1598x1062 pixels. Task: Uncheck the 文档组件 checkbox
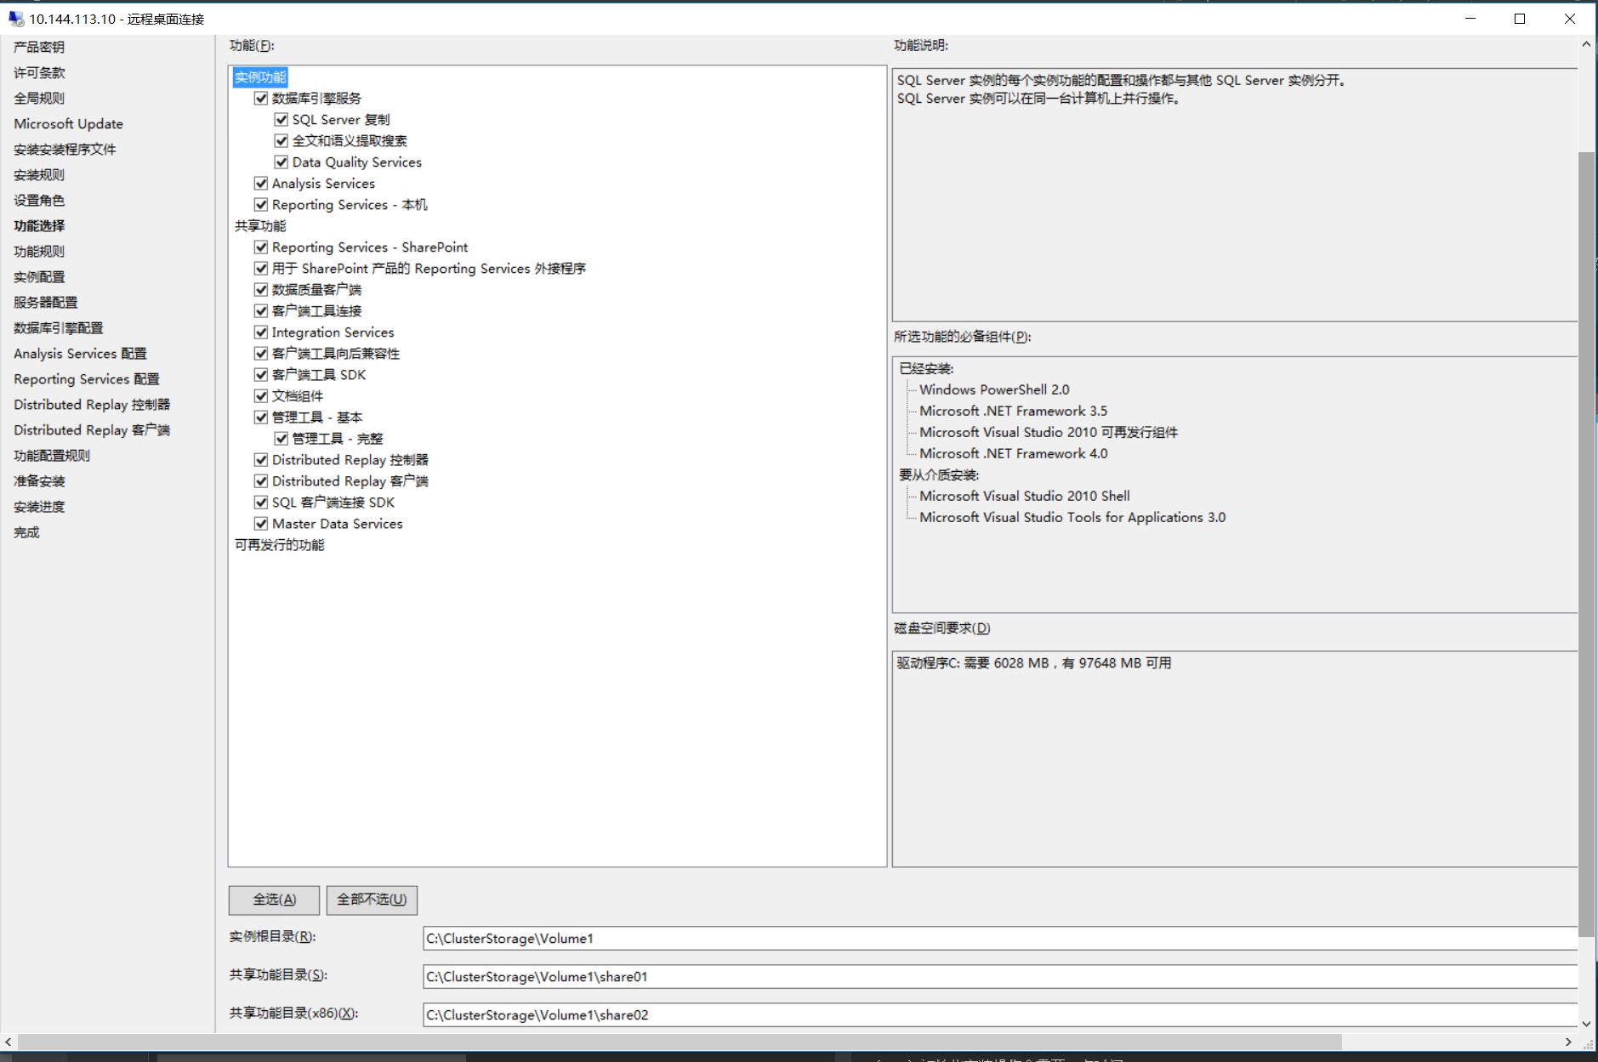[x=261, y=396]
